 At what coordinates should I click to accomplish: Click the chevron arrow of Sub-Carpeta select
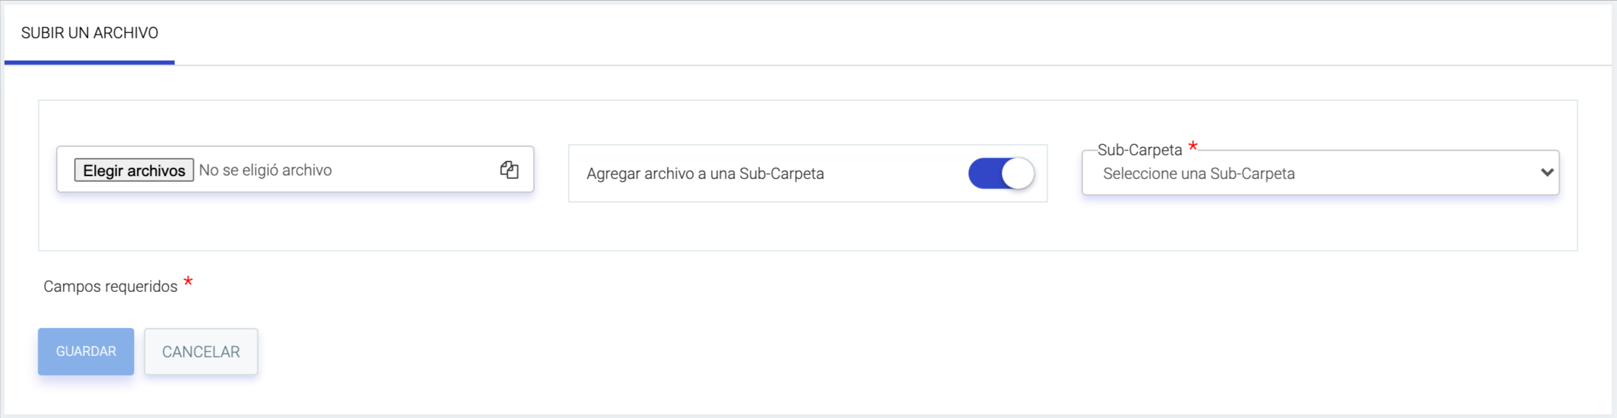coord(1547,173)
